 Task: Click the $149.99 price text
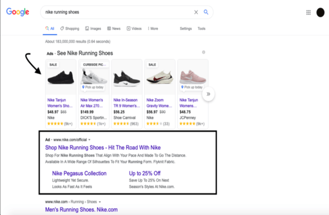(x=87, y=112)
